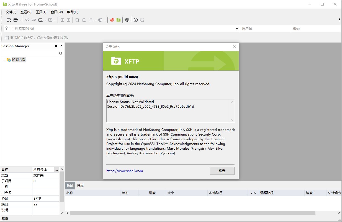
Task: Click the 进度 column header
Action: click(152, 193)
